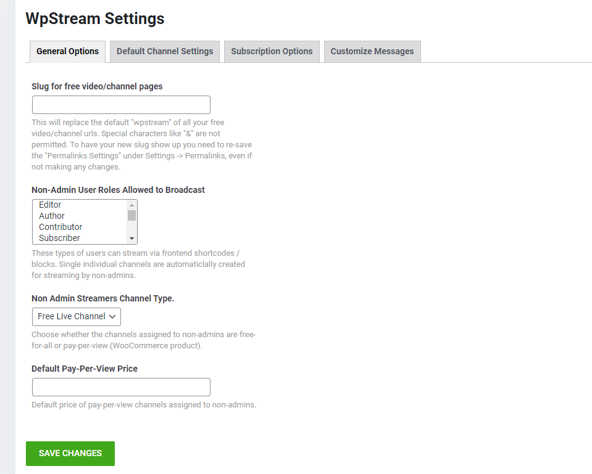Click the Non Admin Streamers Channel Type label

click(102, 299)
